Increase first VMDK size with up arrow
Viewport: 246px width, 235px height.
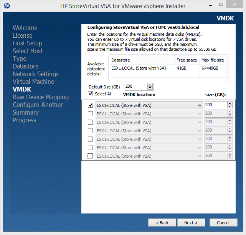pyautogui.click(x=229, y=103)
